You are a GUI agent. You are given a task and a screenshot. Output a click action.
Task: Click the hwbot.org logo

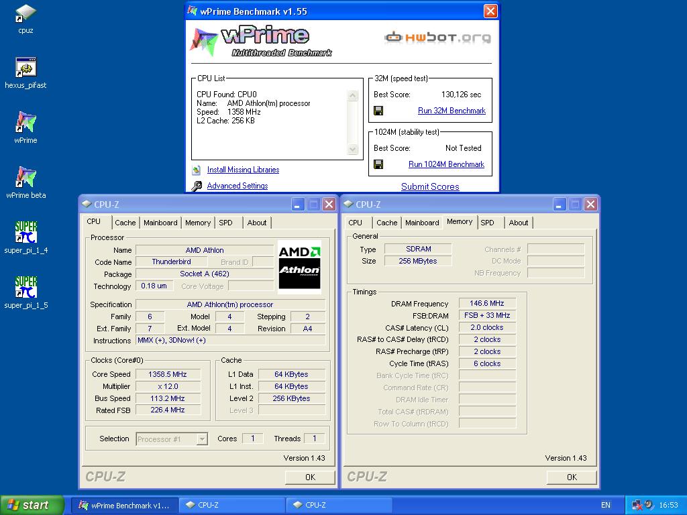[437, 38]
